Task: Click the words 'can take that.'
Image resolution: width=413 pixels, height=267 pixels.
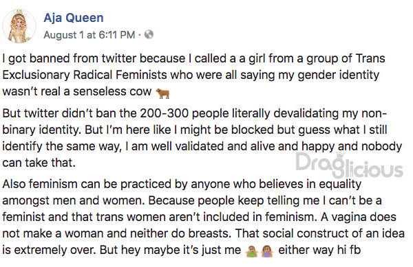Action: 39,163
